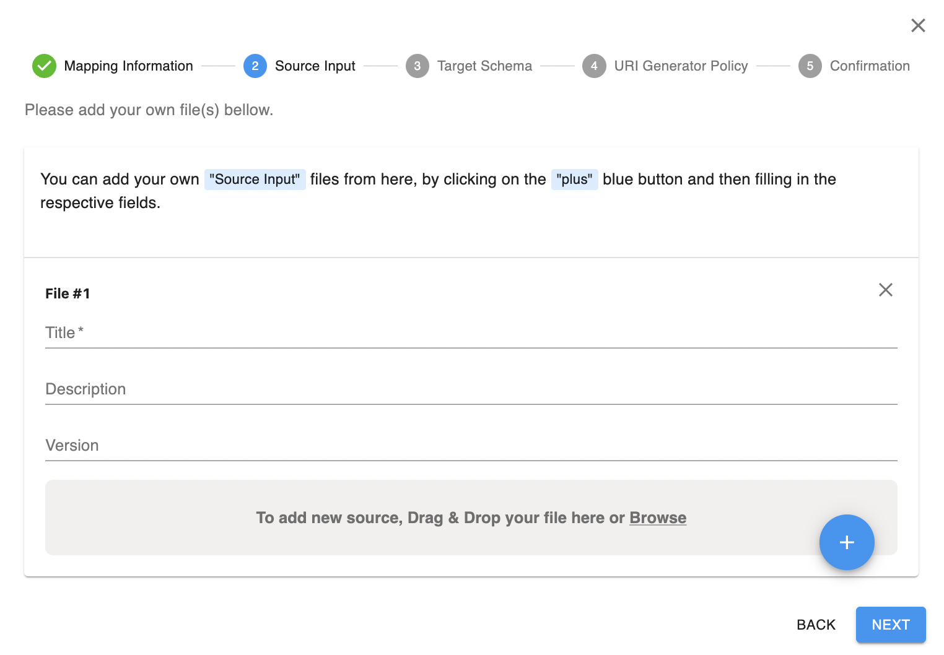Click the Browse link to upload
944x655 pixels.
click(x=657, y=518)
